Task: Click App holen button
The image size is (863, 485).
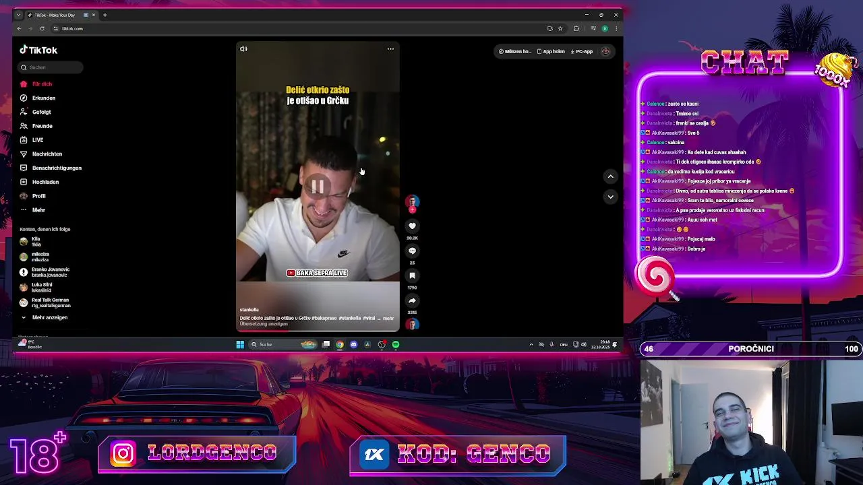Action: pyautogui.click(x=551, y=51)
